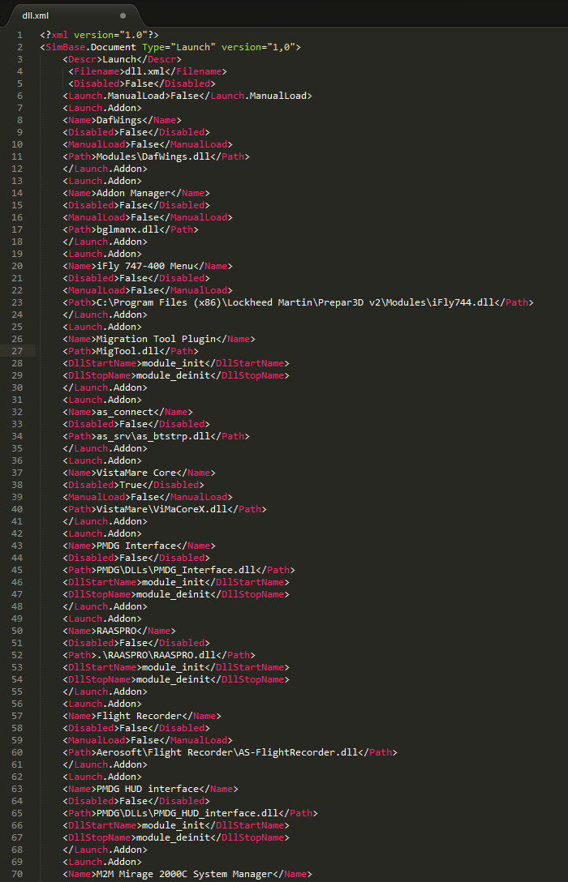This screenshot has width=568, height=882.
Task: Click gutter line number 27
Action: tap(17, 351)
